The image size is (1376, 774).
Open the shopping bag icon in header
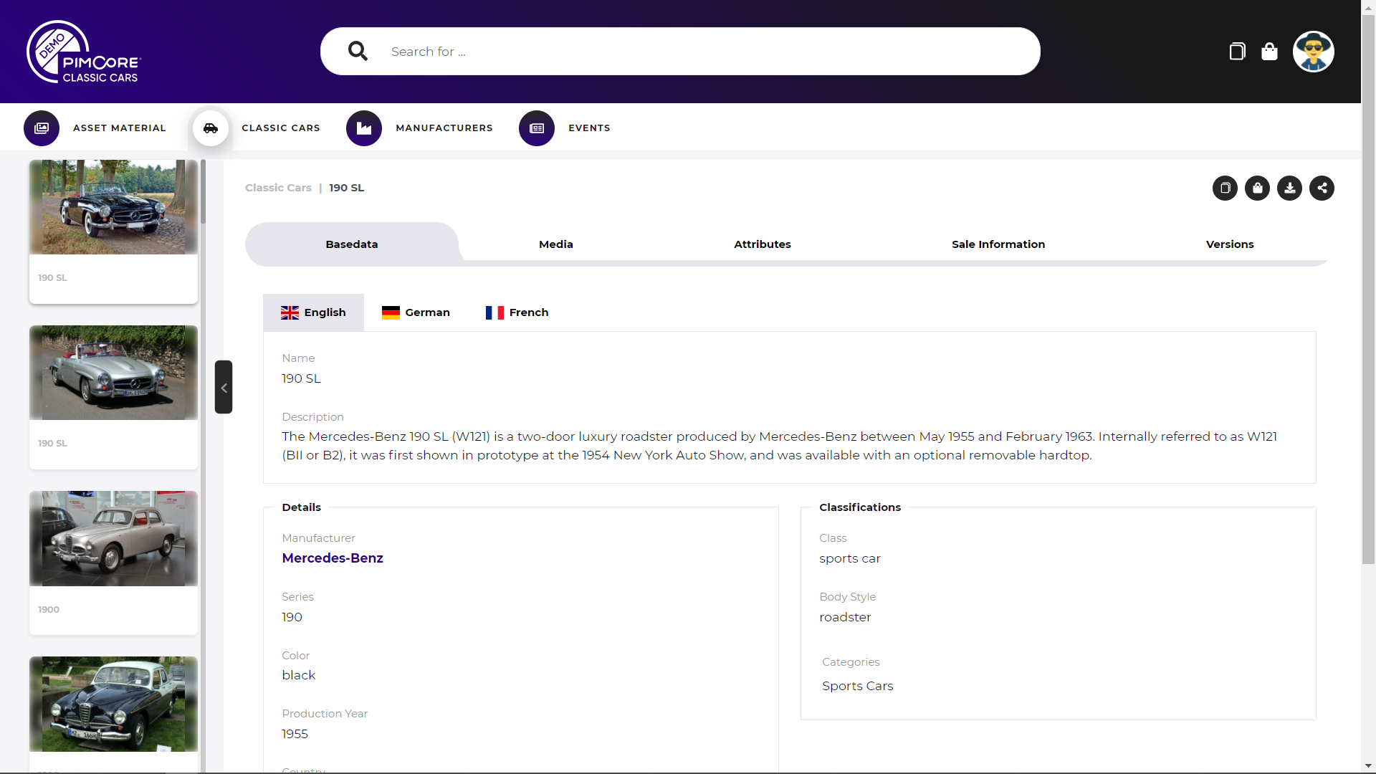tap(1269, 51)
